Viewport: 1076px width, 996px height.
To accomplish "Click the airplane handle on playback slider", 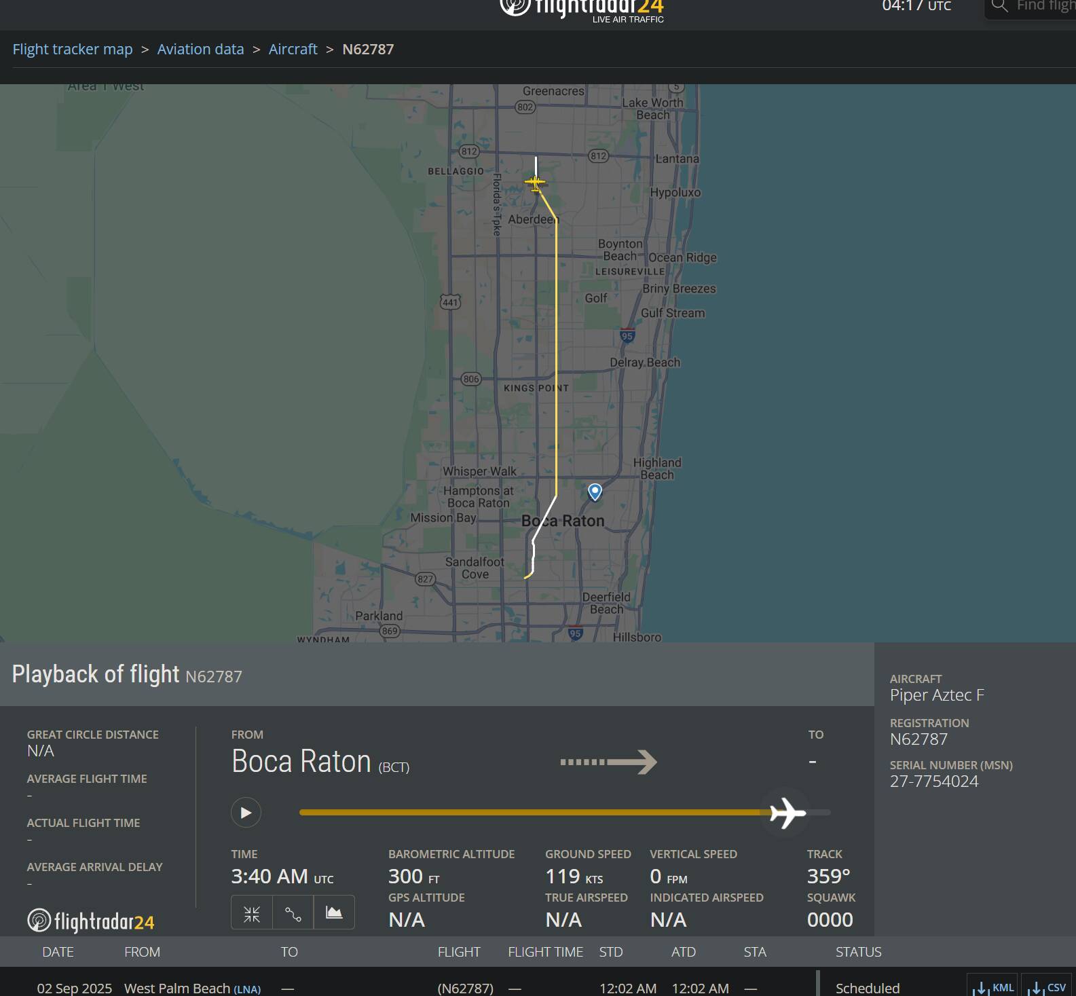I will click(787, 812).
